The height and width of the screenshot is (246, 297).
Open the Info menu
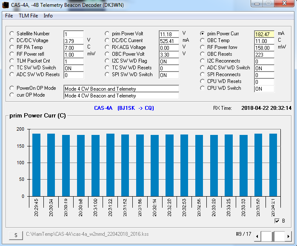click(48, 16)
